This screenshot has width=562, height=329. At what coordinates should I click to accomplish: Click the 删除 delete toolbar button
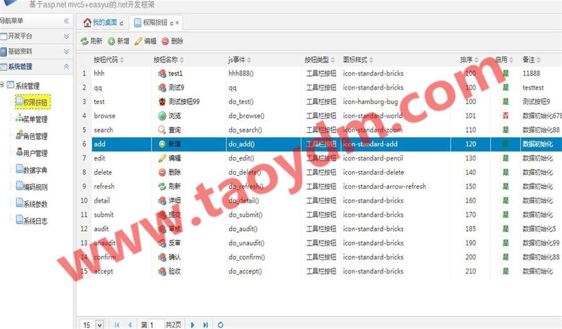pos(173,41)
